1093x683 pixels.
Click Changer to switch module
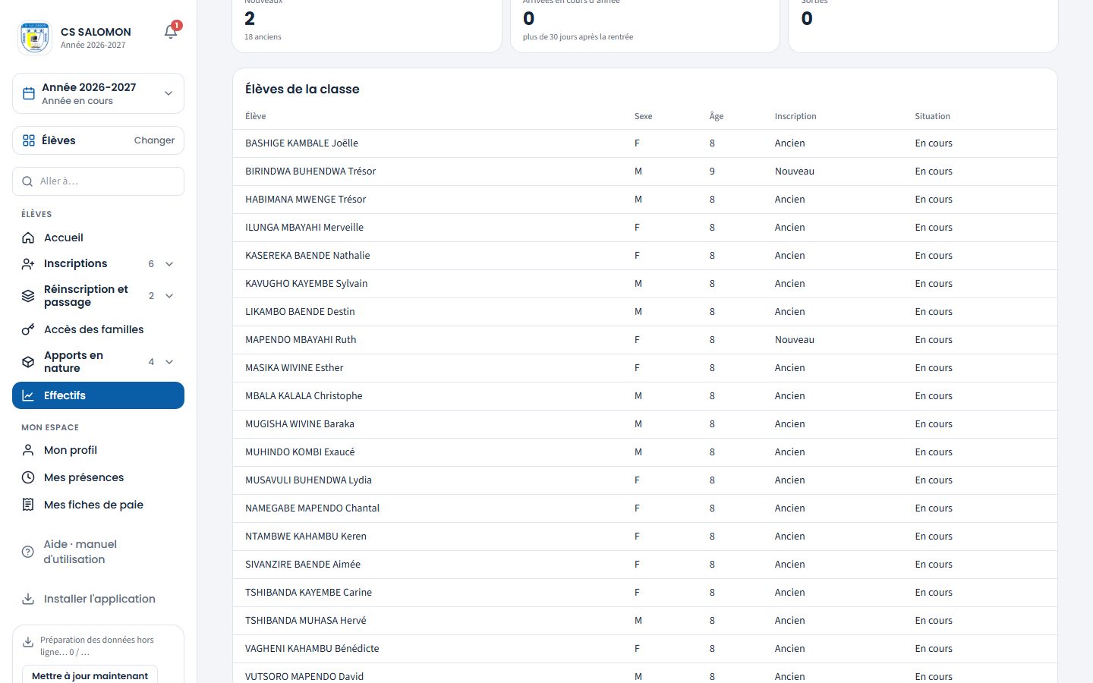pos(154,140)
